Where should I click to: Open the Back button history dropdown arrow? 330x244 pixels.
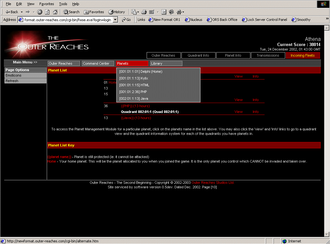pyautogui.click(x=22, y=12)
